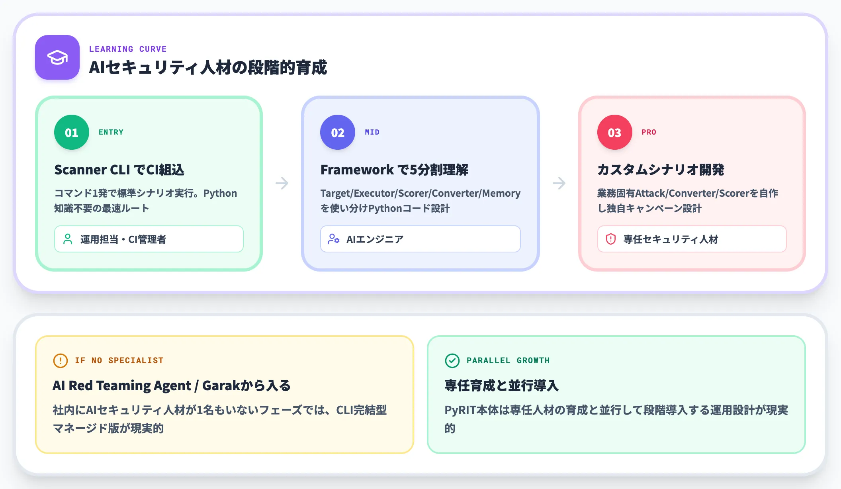
Task: Click the PRO label
Action: coord(649,132)
